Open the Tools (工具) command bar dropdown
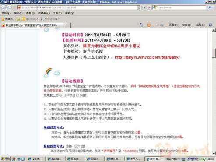This screenshot has width=216, height=162. 201,25
